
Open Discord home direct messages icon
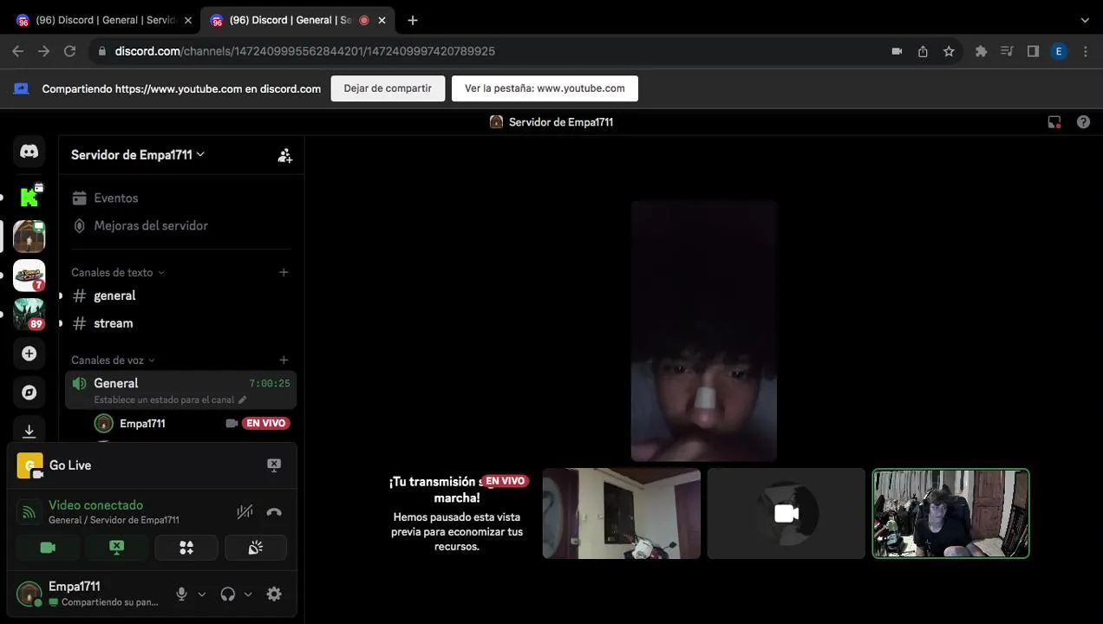click(x=29, y=152)
